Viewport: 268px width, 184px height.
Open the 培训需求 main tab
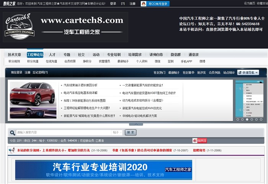coord(135,54)
